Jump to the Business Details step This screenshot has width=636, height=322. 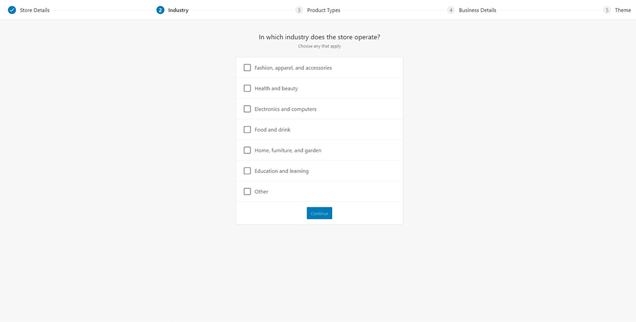click(478, 10)
